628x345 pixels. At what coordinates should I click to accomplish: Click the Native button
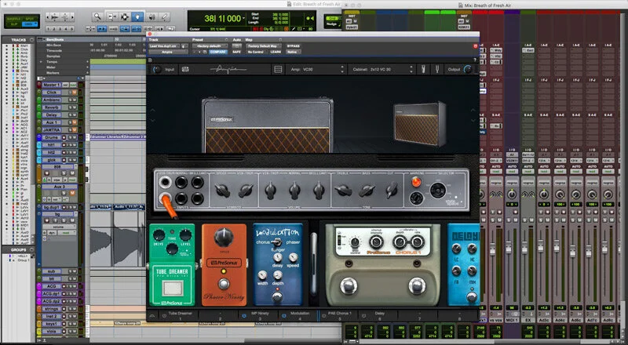click(x=292, y=52)
